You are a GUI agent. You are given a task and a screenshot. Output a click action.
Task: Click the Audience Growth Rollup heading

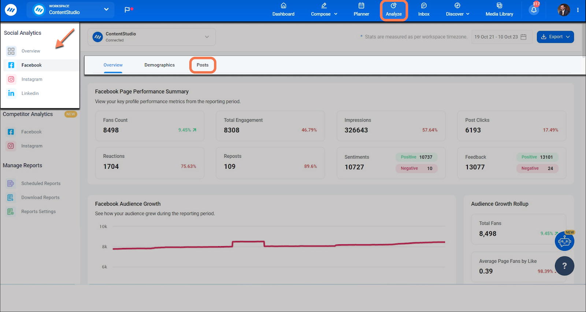[500, 204]
